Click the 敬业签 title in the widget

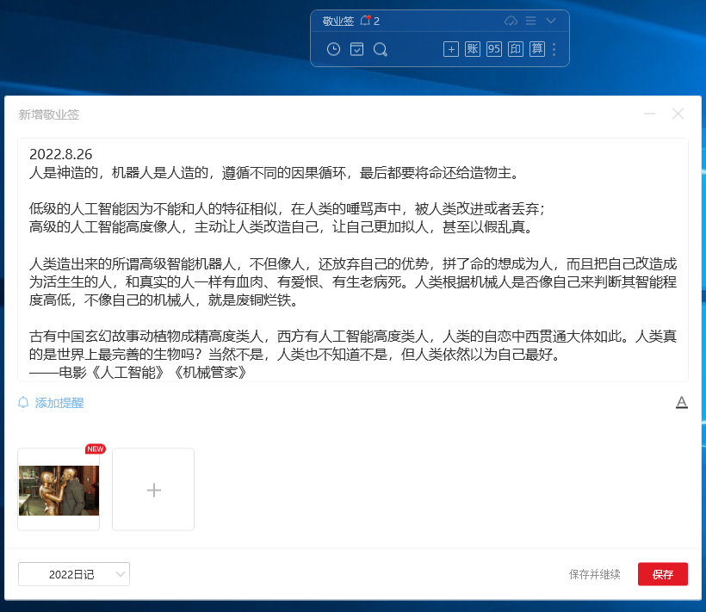(338, 21)
